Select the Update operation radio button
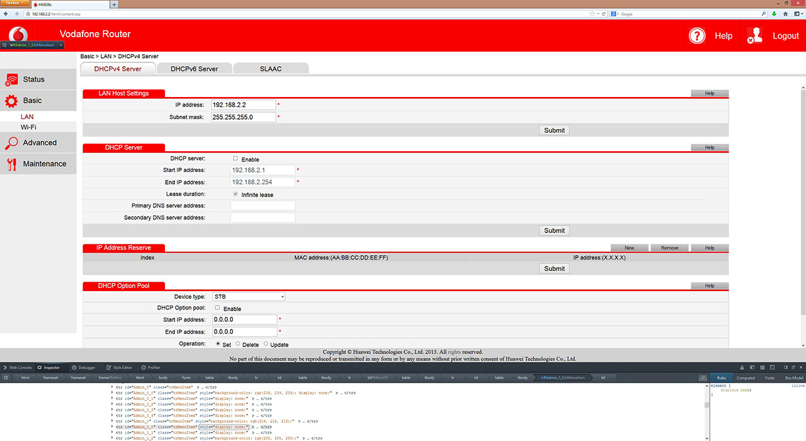 [266, 344]
